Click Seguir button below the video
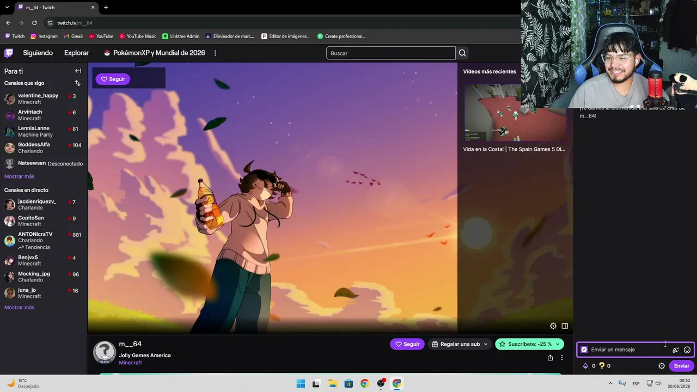The image size is (697, 392). click(407, 344)
